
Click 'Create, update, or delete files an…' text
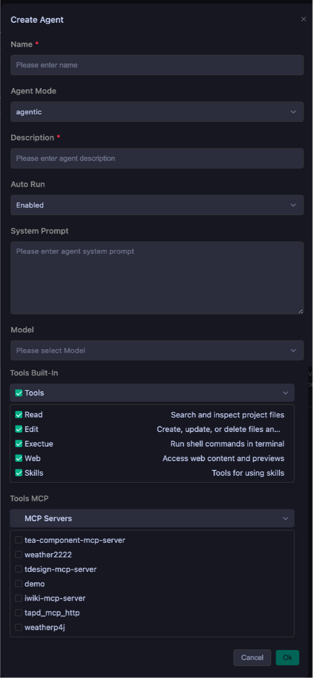tap(219, 430)
